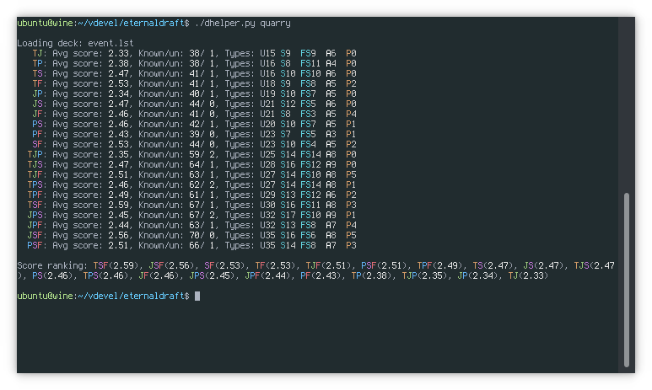Click the 'JSF:' row label
Viewport: 652px width, 390px height.
click(37, 236)
